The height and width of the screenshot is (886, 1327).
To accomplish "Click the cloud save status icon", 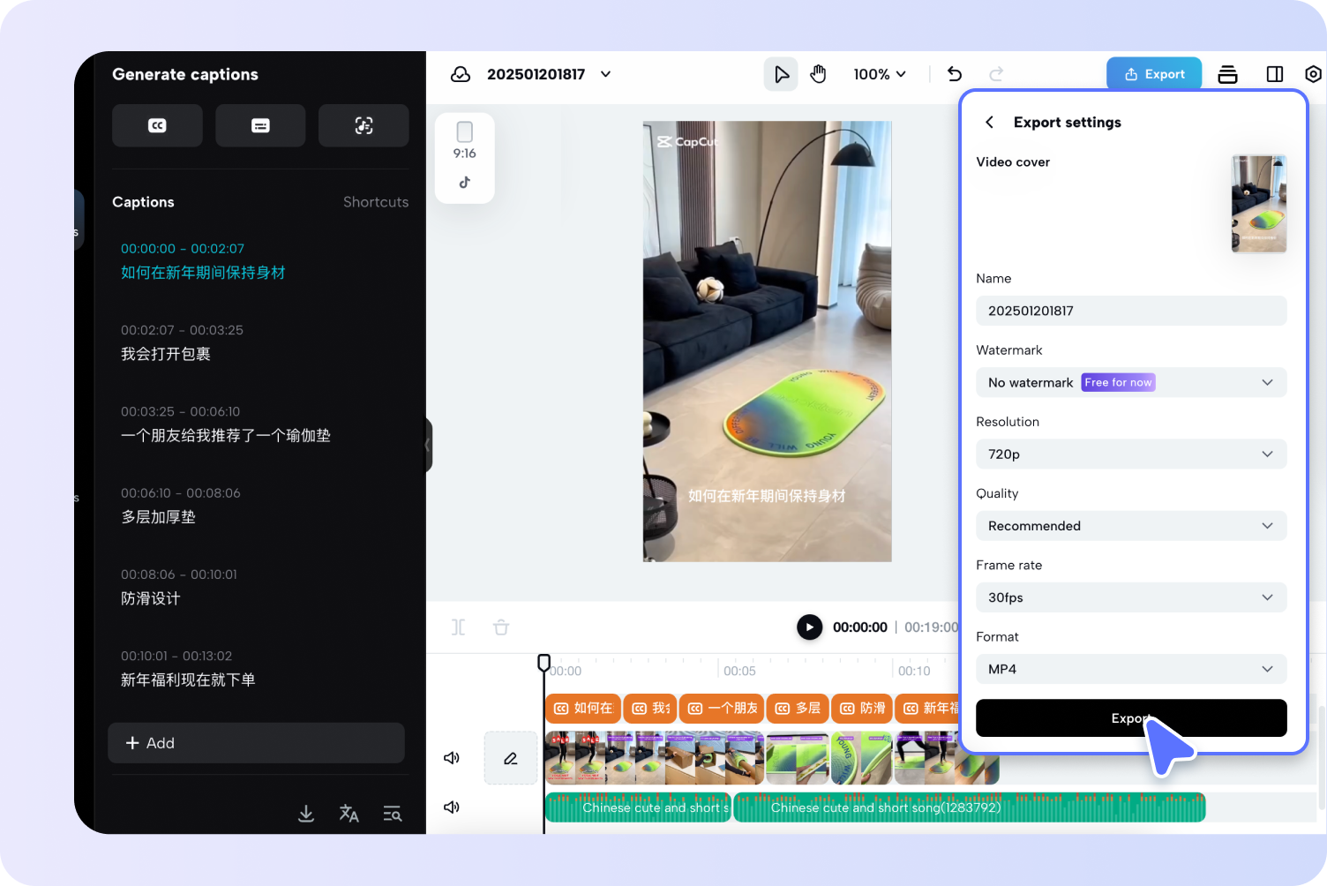I will tap(461, 74).
